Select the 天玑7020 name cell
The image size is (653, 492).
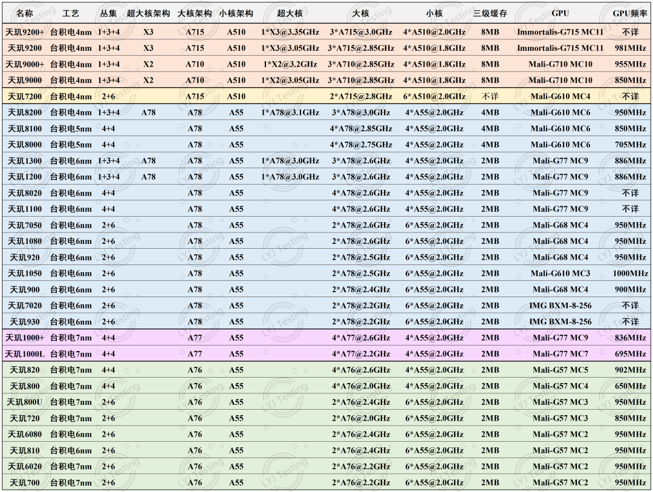click(x=25, y=306)
